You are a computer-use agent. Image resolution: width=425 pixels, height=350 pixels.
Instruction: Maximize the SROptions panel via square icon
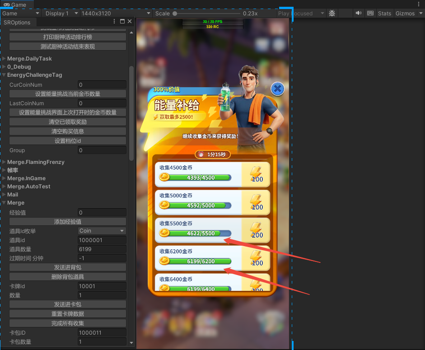coord(122,22)
